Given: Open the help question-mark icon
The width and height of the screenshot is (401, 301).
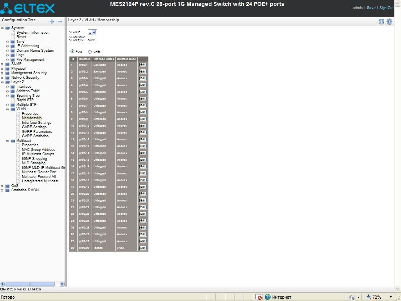Looking at the screenshot, I should (389, 22).
